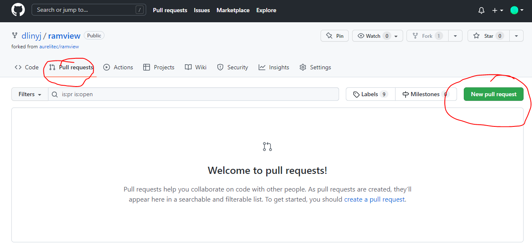
Task: Open the repository Settings tab
Action: click(315, 67)
